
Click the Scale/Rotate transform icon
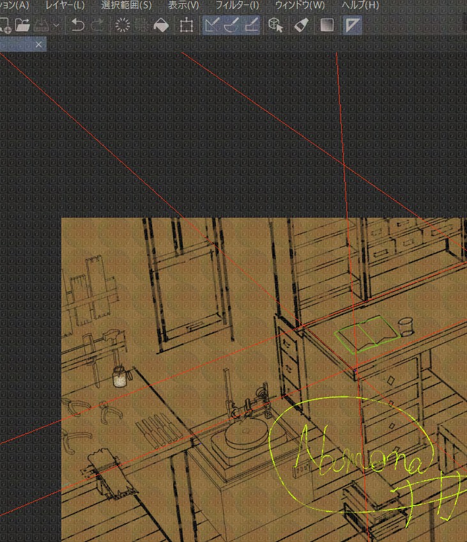[187, 26]
